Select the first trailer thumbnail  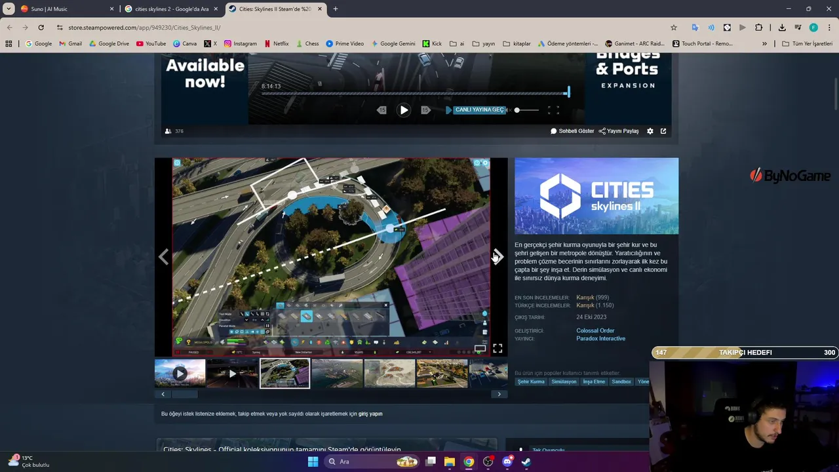[x=180, y=374]
